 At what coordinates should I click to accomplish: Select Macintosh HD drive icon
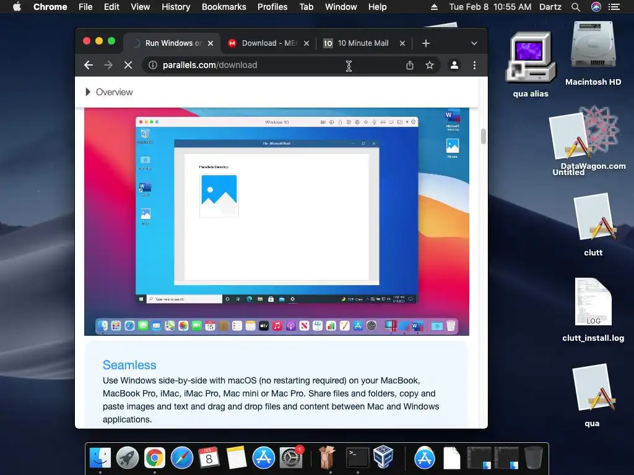[593, 54]
